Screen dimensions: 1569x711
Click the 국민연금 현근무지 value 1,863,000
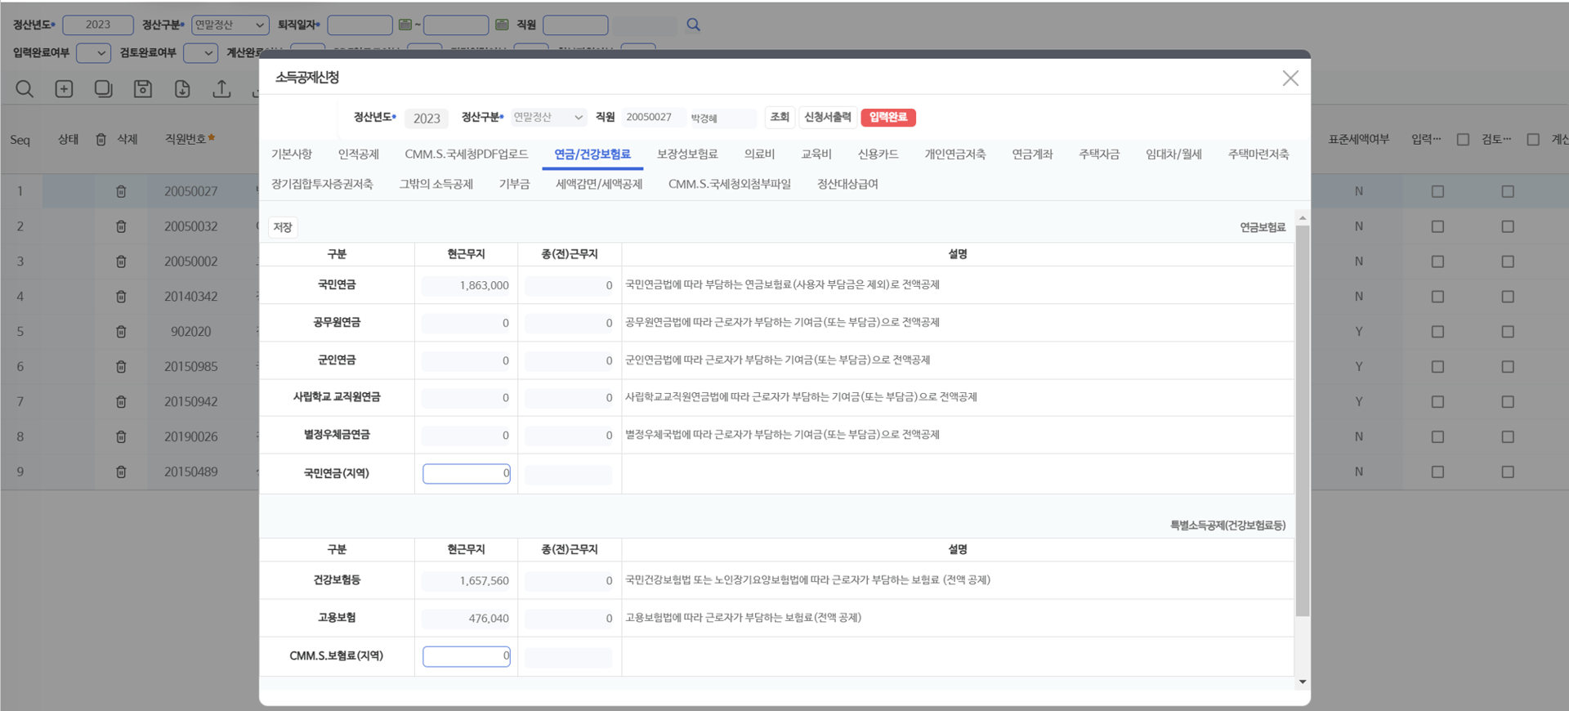pos(466,285)
